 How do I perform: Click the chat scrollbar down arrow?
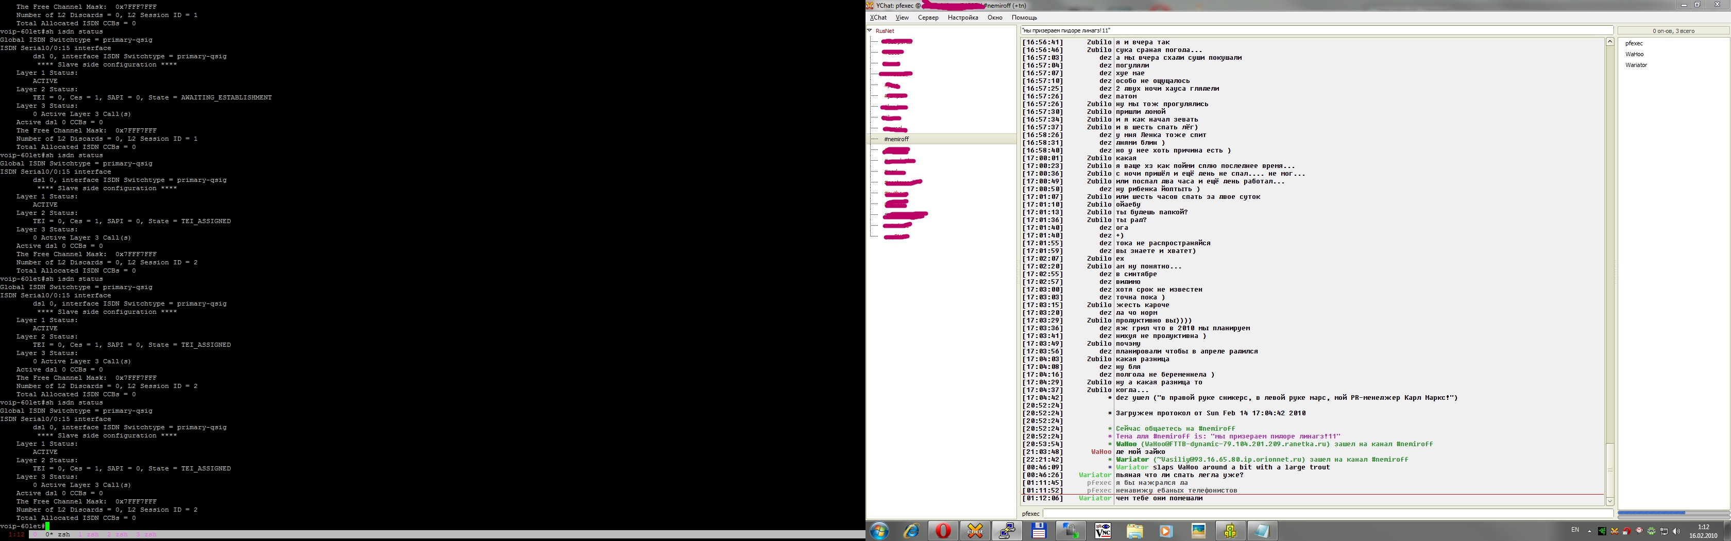click(1609, 501)
